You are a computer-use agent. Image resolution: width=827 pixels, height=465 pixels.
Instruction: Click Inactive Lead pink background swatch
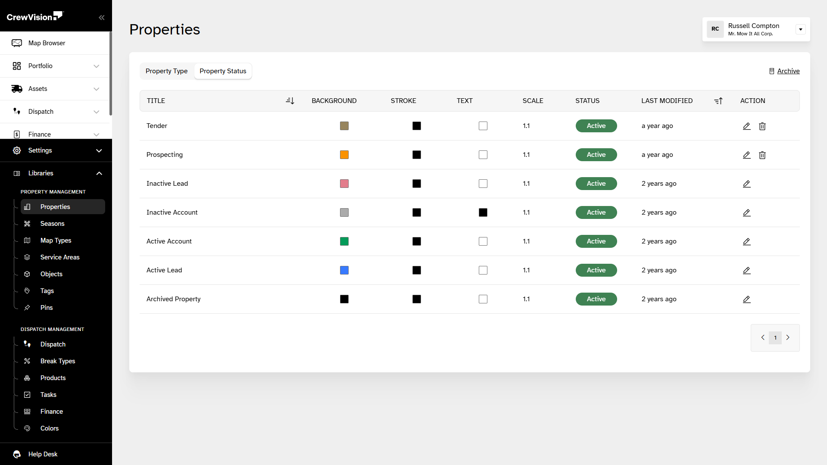pos(344,184)
